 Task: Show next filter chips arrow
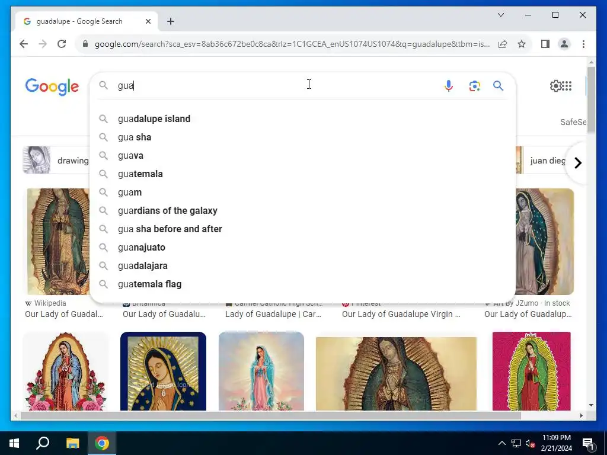coord(577,162)
